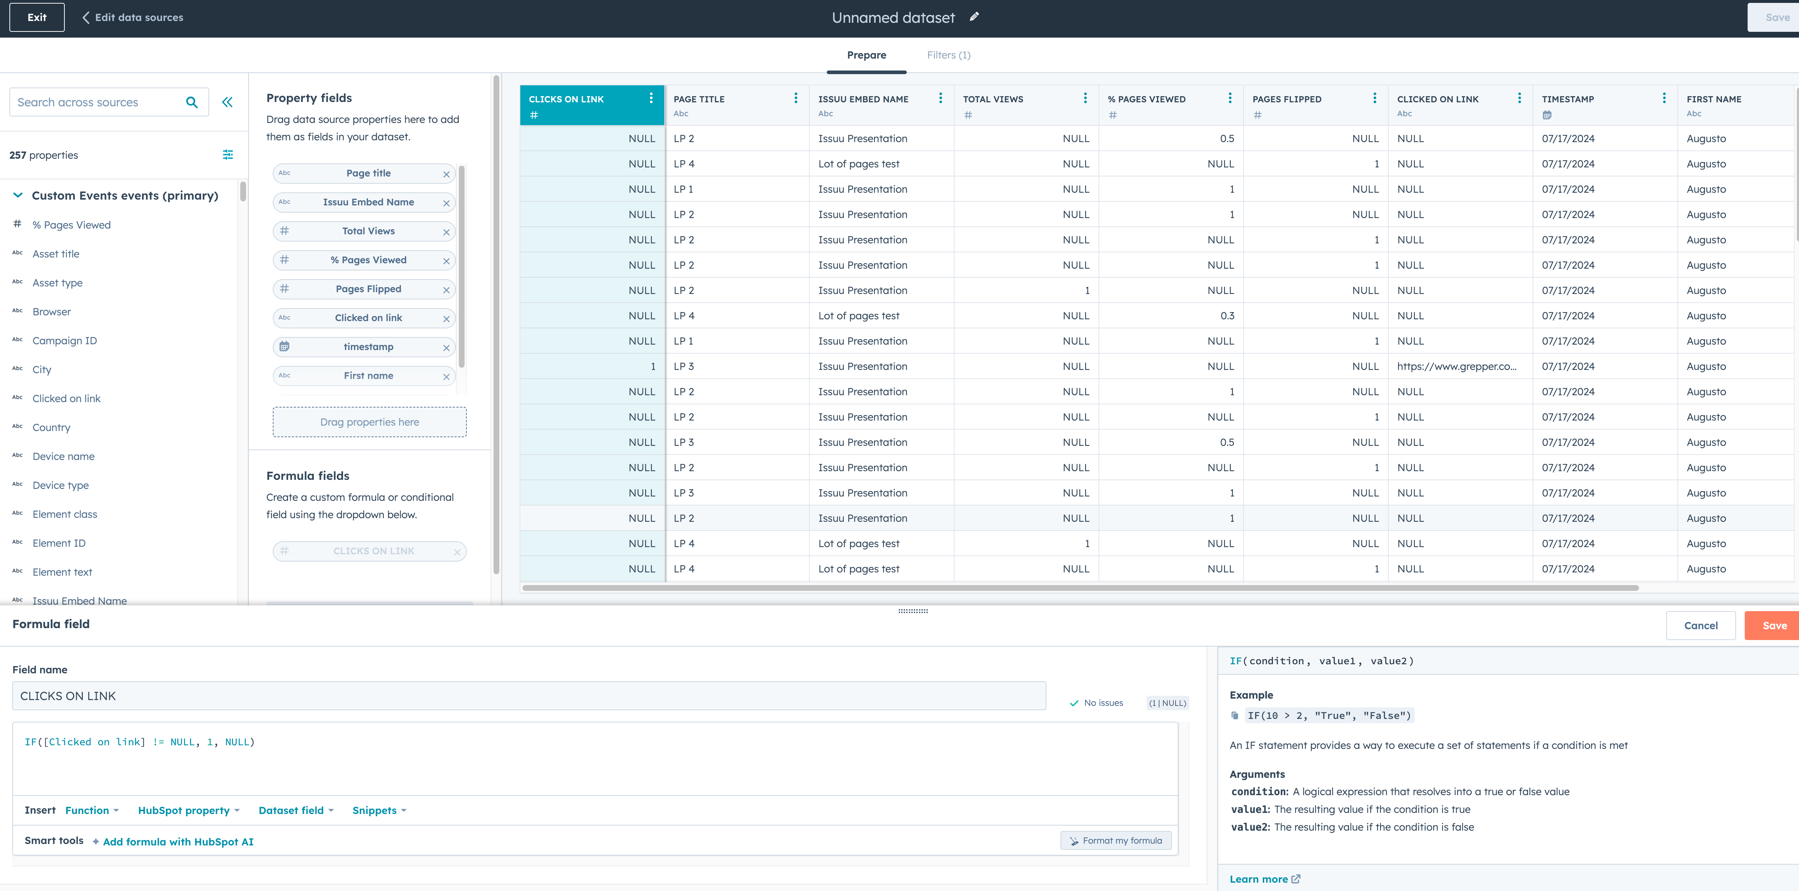Image resolution: width=1799 pixels, height=891 pixels.
Task: Select % Pages Viewed property in sidebar
Action: pyautogui.click(x=71, y=225)
